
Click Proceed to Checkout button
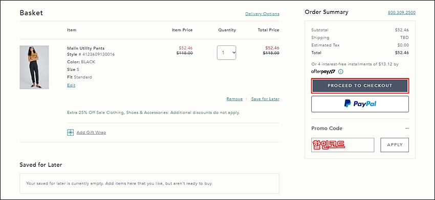click(x=360, y=86)
